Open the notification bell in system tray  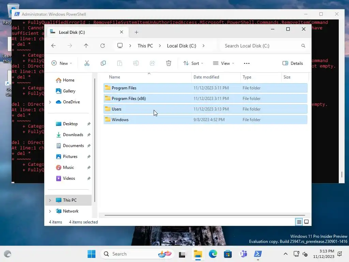tap(340, 254)
